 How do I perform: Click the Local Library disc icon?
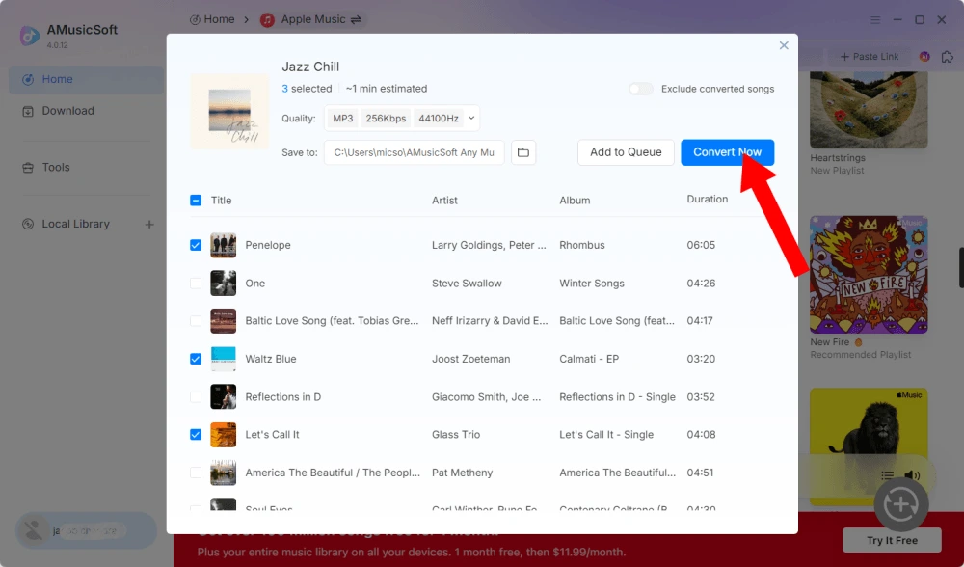click(x=28, y=224)
